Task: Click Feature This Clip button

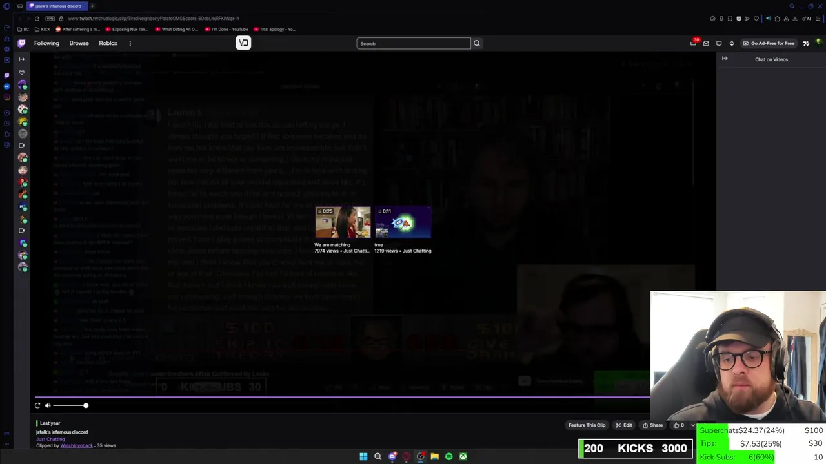Action: click(x=587, y=425)
